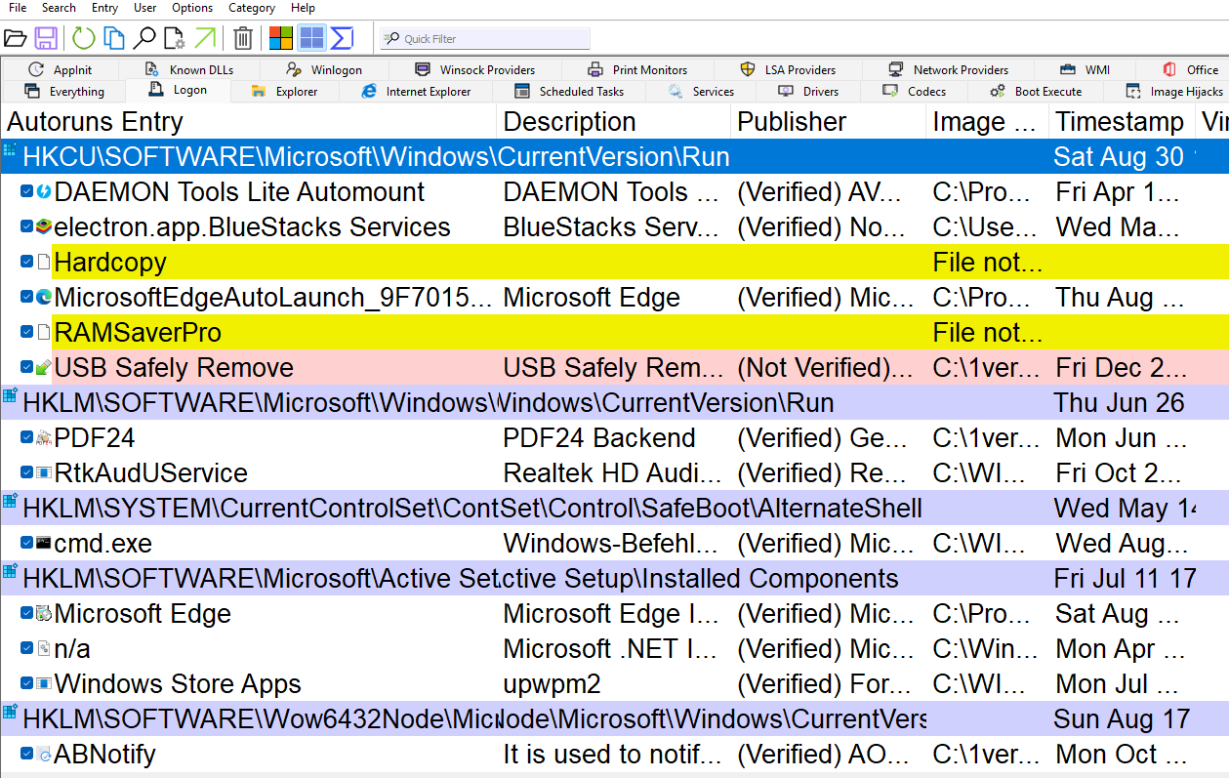
Task: Open the Entry menu
Action: coord(104,8)
